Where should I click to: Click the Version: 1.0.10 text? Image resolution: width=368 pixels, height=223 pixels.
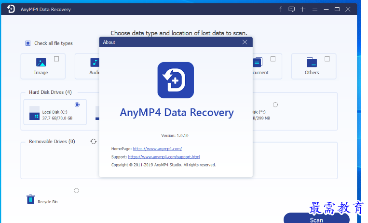[x=175, y=135]
